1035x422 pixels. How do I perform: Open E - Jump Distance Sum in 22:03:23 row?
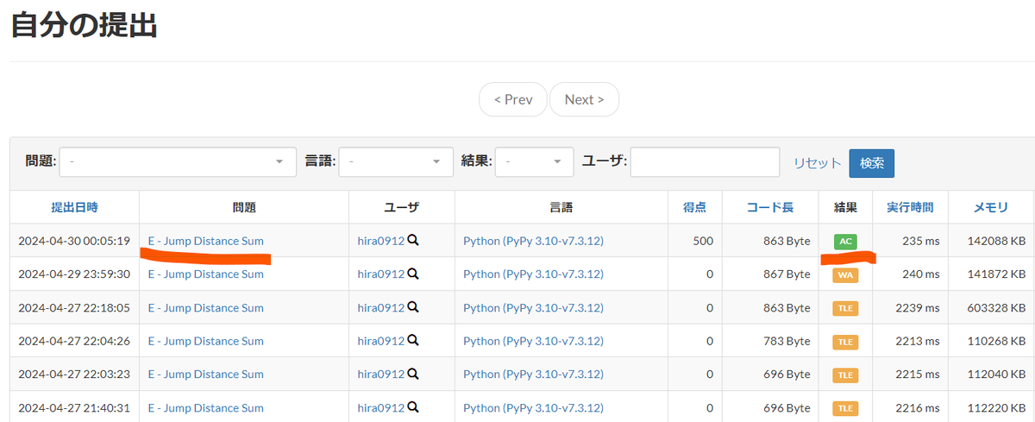206,374
